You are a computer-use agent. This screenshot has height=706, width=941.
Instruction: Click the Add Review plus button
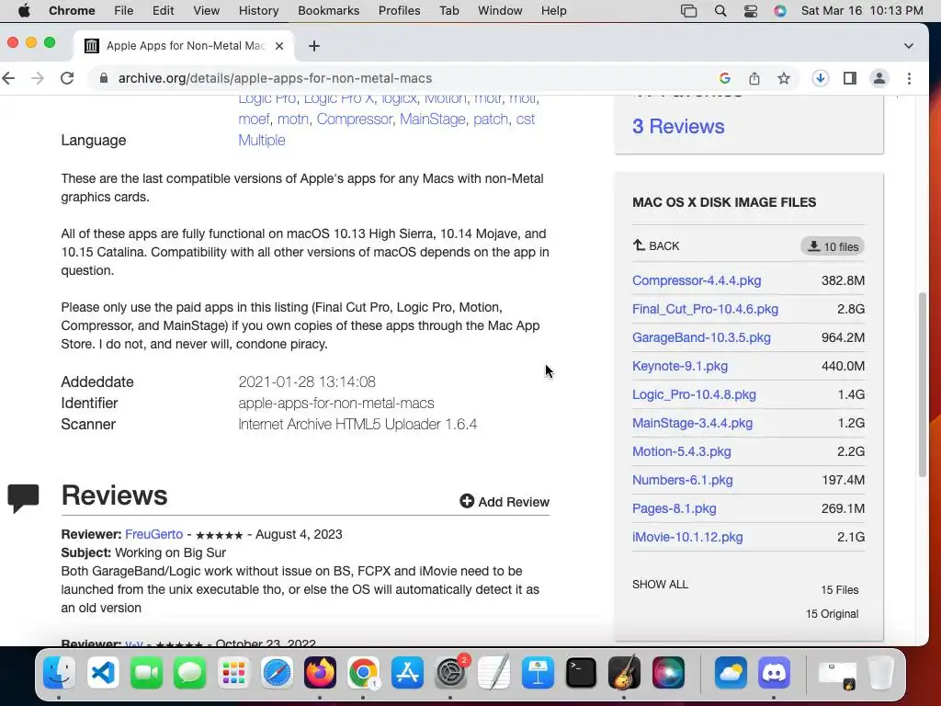(505, 501)
